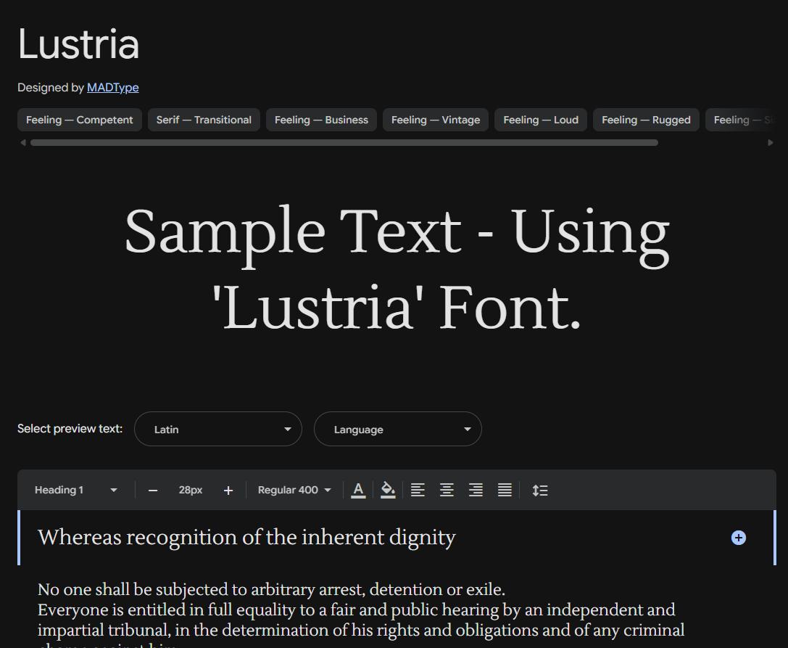Select the Feeling — Business tag
Screen dimensions: 788x648
[321, 120]
